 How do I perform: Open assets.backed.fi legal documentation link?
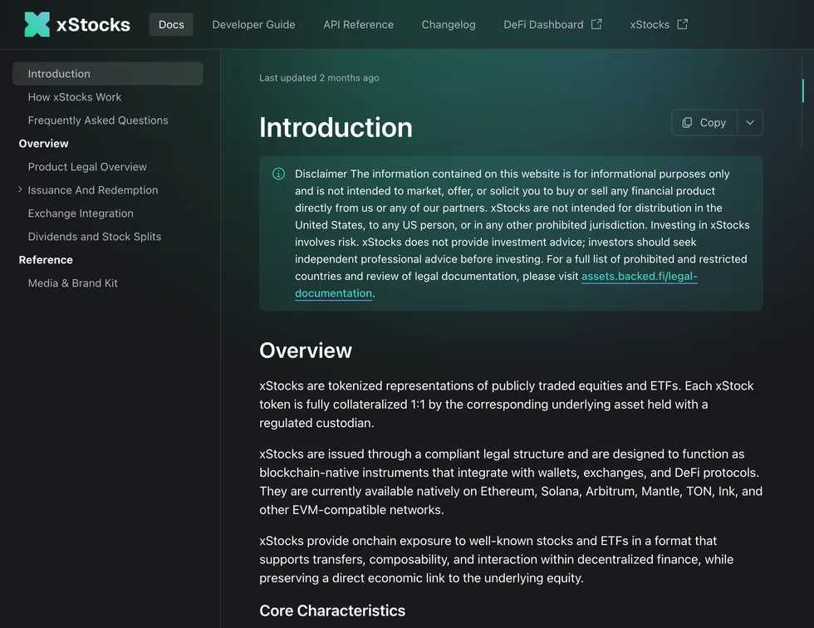tap(639, 276)
